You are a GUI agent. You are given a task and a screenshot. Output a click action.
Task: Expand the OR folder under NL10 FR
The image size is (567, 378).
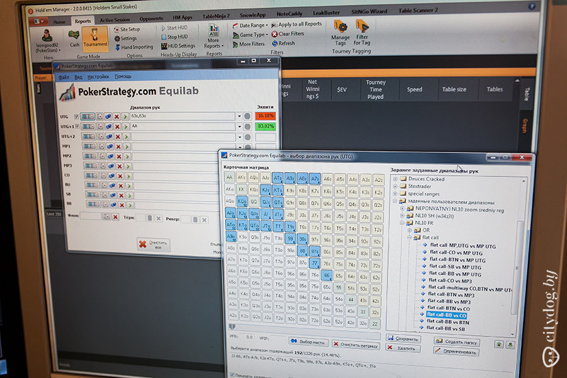pyautogui.click(x=409, y=230)
